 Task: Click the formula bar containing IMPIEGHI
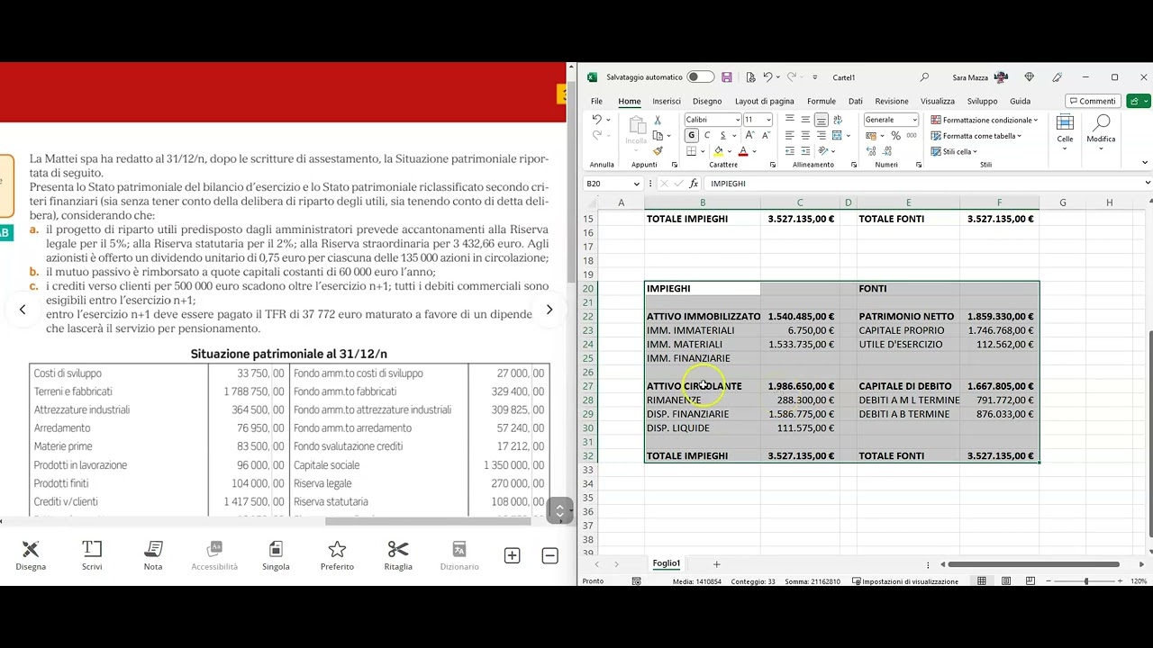click(928, 184)
